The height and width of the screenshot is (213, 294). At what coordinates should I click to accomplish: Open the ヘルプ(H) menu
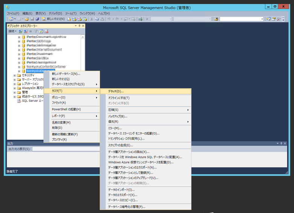pos(104,14)
